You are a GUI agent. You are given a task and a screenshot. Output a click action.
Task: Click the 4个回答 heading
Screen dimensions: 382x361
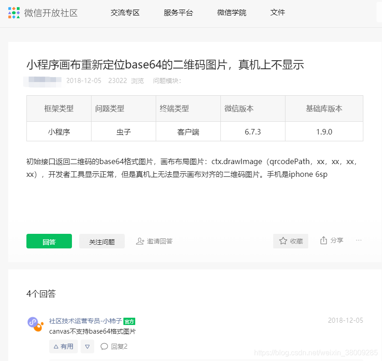point(41,294)
